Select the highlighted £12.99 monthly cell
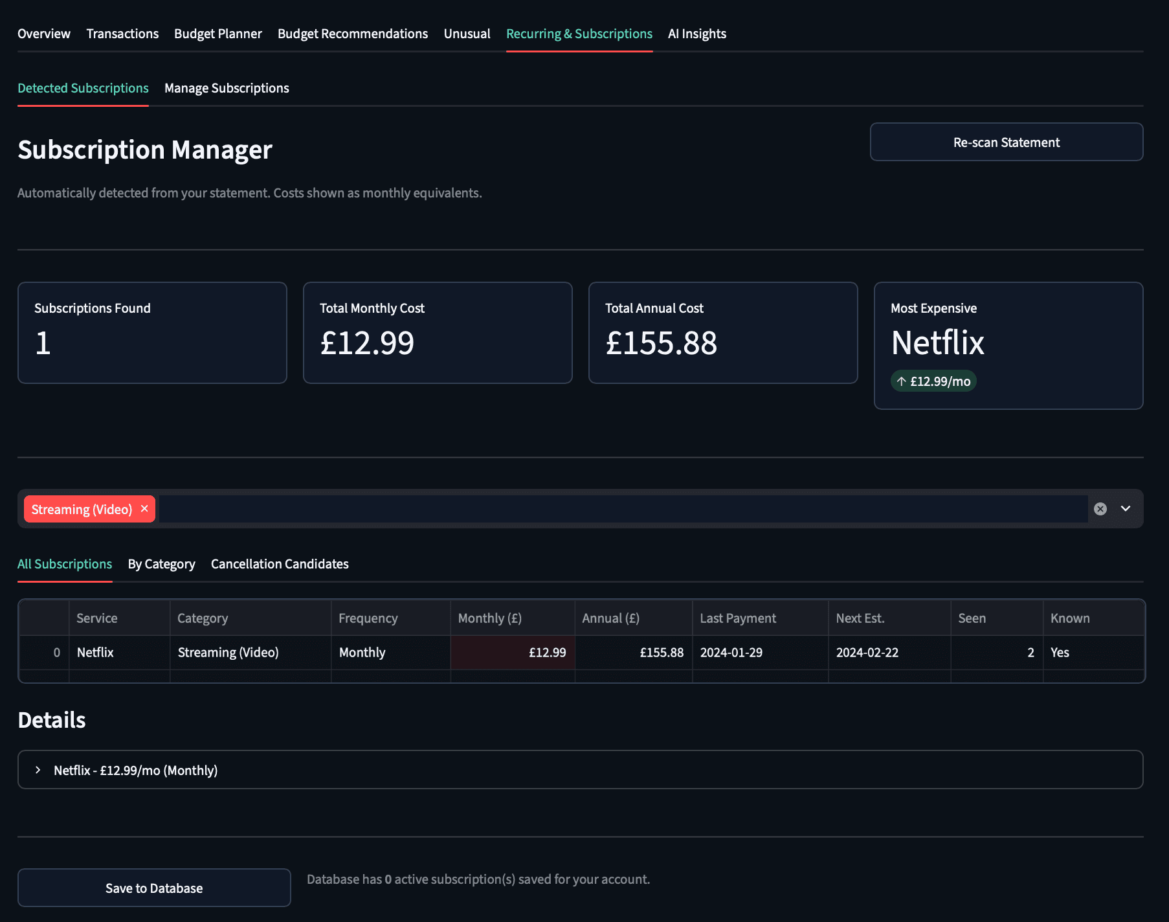This screenshot has width=1169, height=922. [513, 653]
